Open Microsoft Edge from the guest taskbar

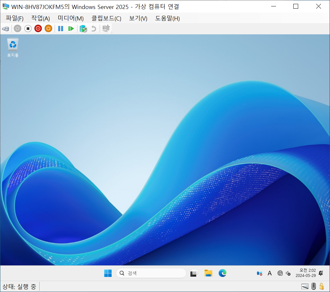(x=223, y=273)
